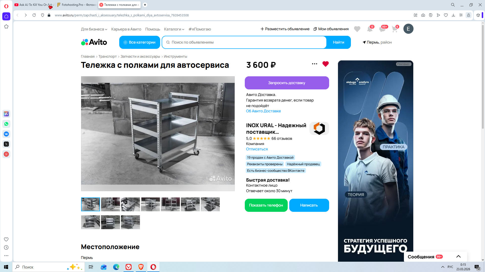
Task: Expand the Для бизнеса dropdown
Action: tap(94, 29)
